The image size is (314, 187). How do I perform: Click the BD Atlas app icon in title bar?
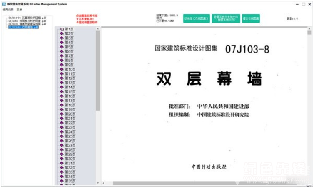click(x=4, y=4)
